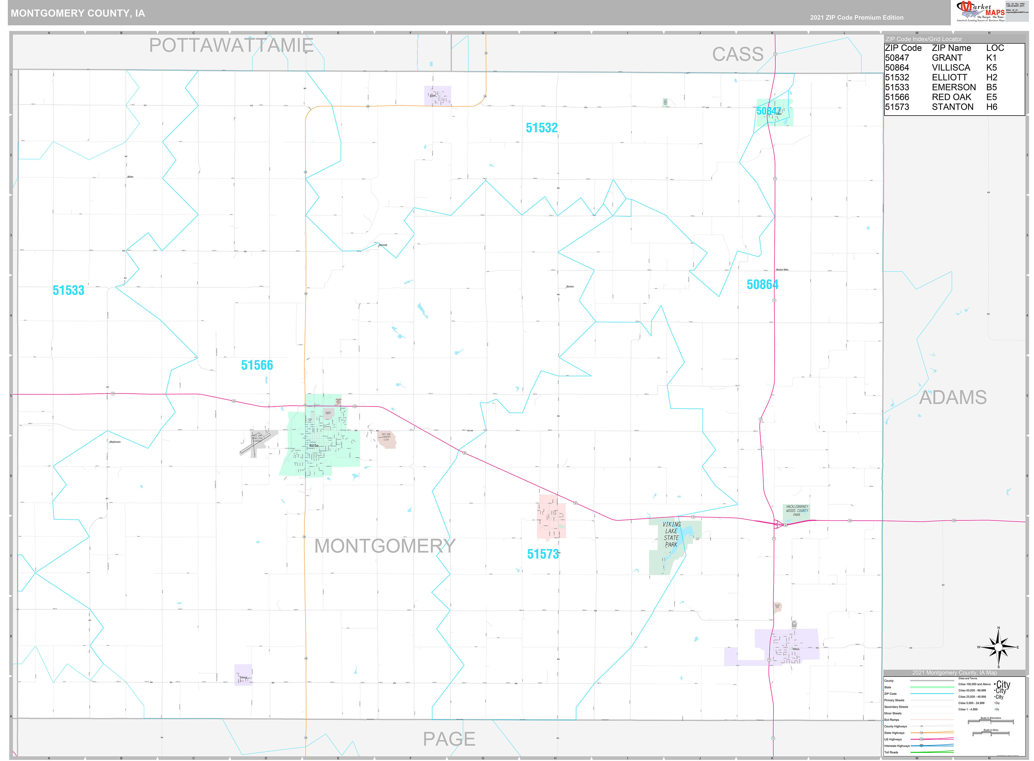The image size is (1034, 761).
Task: Click the Interstate Highways shield symbol in legend
Action: 921,746
